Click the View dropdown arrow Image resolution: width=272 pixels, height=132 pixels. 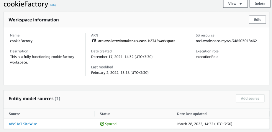241,4
